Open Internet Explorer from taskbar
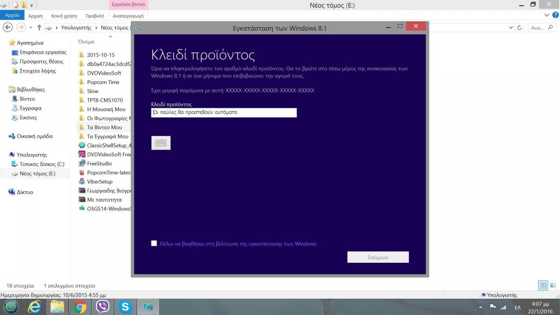Image resolution: width=560 pixels, height=315 pixels. (34, 307)
